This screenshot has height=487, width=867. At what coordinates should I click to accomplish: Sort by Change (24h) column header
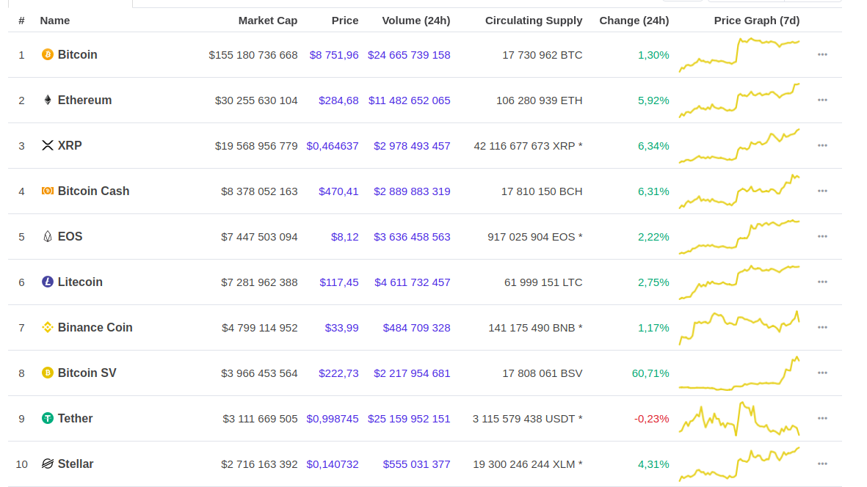(x=634, y=21)
